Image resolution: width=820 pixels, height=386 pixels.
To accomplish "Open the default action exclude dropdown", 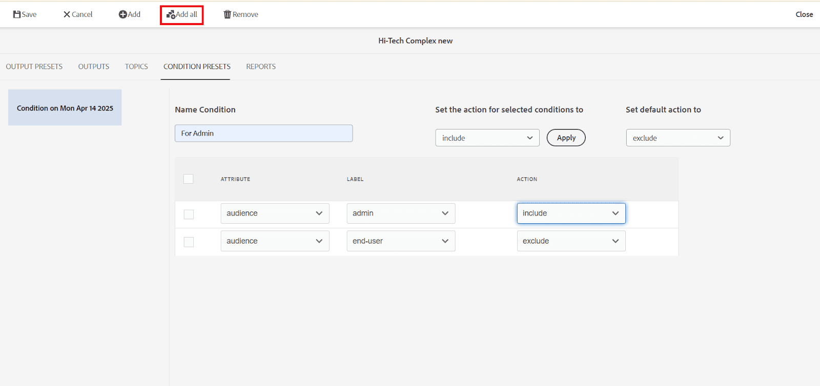I will tap(678, 138).
